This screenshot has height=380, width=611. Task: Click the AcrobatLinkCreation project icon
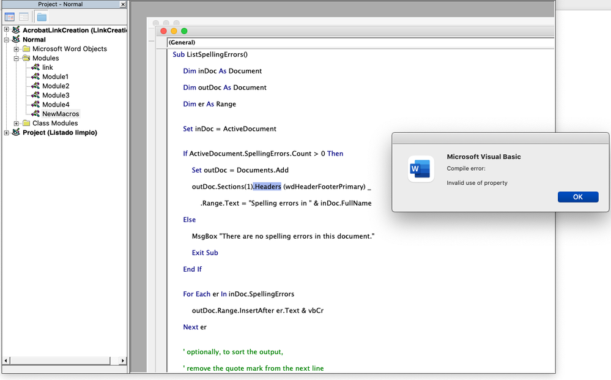(x=16, y=29)
